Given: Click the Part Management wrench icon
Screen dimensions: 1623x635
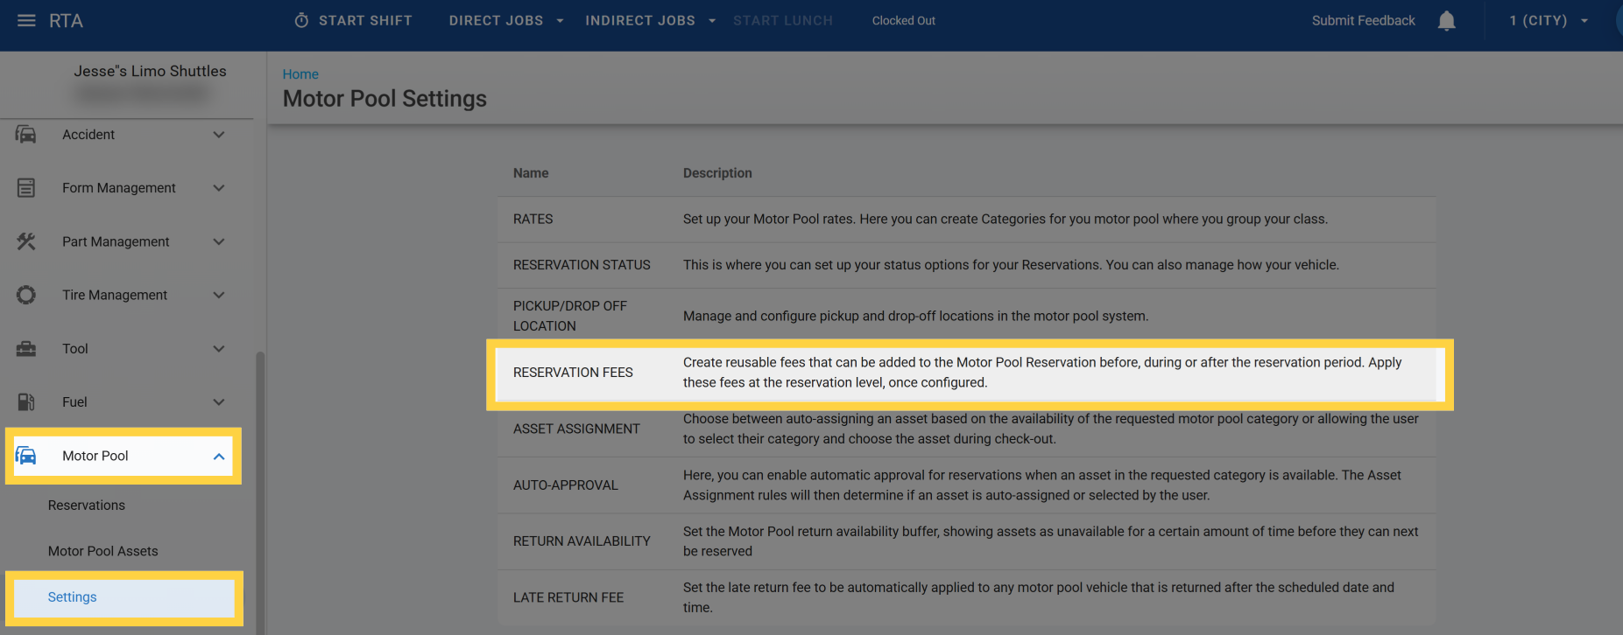Looking at the screenshot, I should 26,241.
